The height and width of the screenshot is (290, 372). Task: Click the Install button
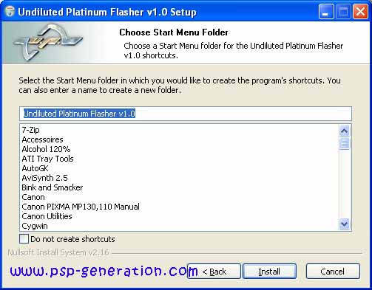coord(269,271)
